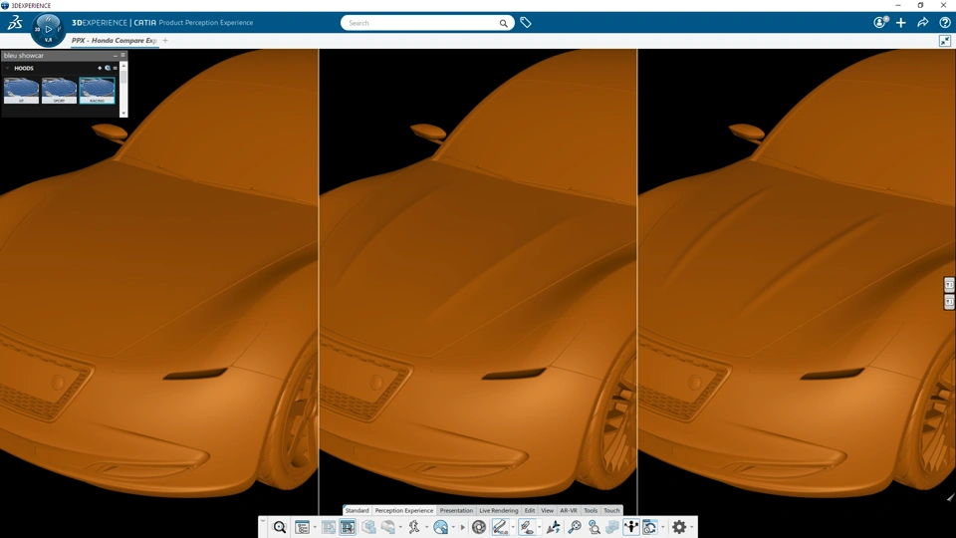Screen dimensions: 956x538
Task: Switch to the Perception Experience tab
Action: 403,510
